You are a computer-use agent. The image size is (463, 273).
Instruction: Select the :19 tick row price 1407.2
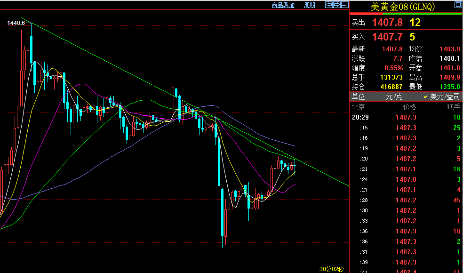pos(406,148)
